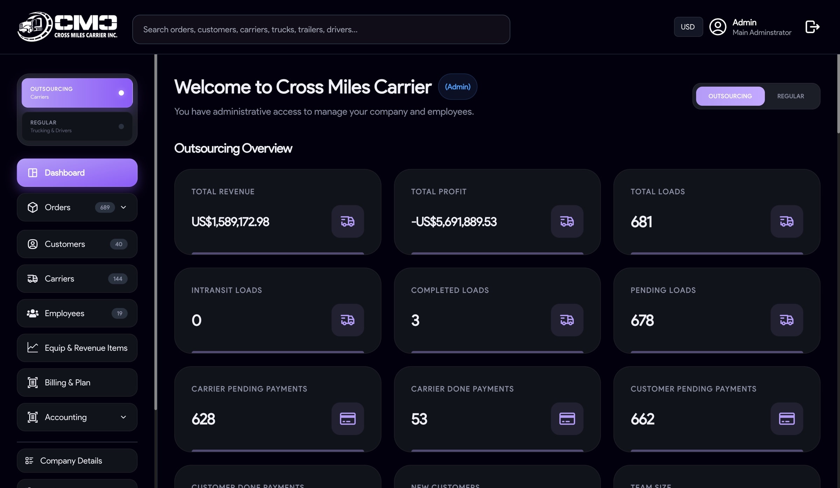This screenshot has width=840, height=488.
Task: Click the main page scrollbar at right
Action: (838, 94)
